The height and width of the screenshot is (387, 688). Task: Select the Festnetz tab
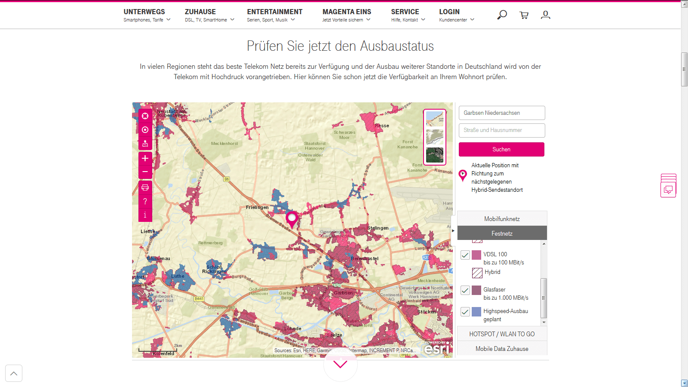tap(502, 233)
